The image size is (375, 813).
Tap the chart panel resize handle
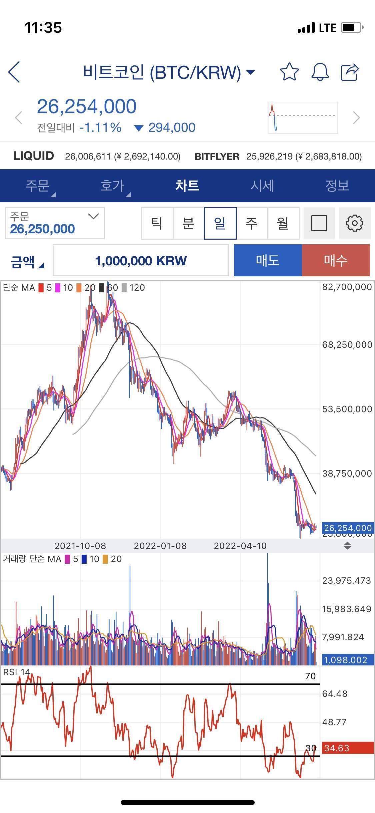coord(347,546)
